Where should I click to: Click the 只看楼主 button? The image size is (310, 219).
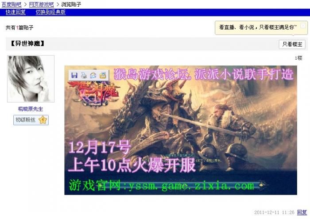coord(292,44)
